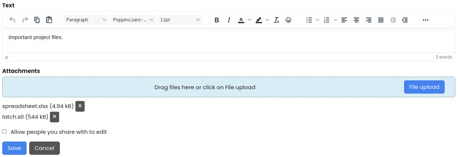Redo the last edit
Viewport: 458px width, 157px height.
[x=25, y=20]
